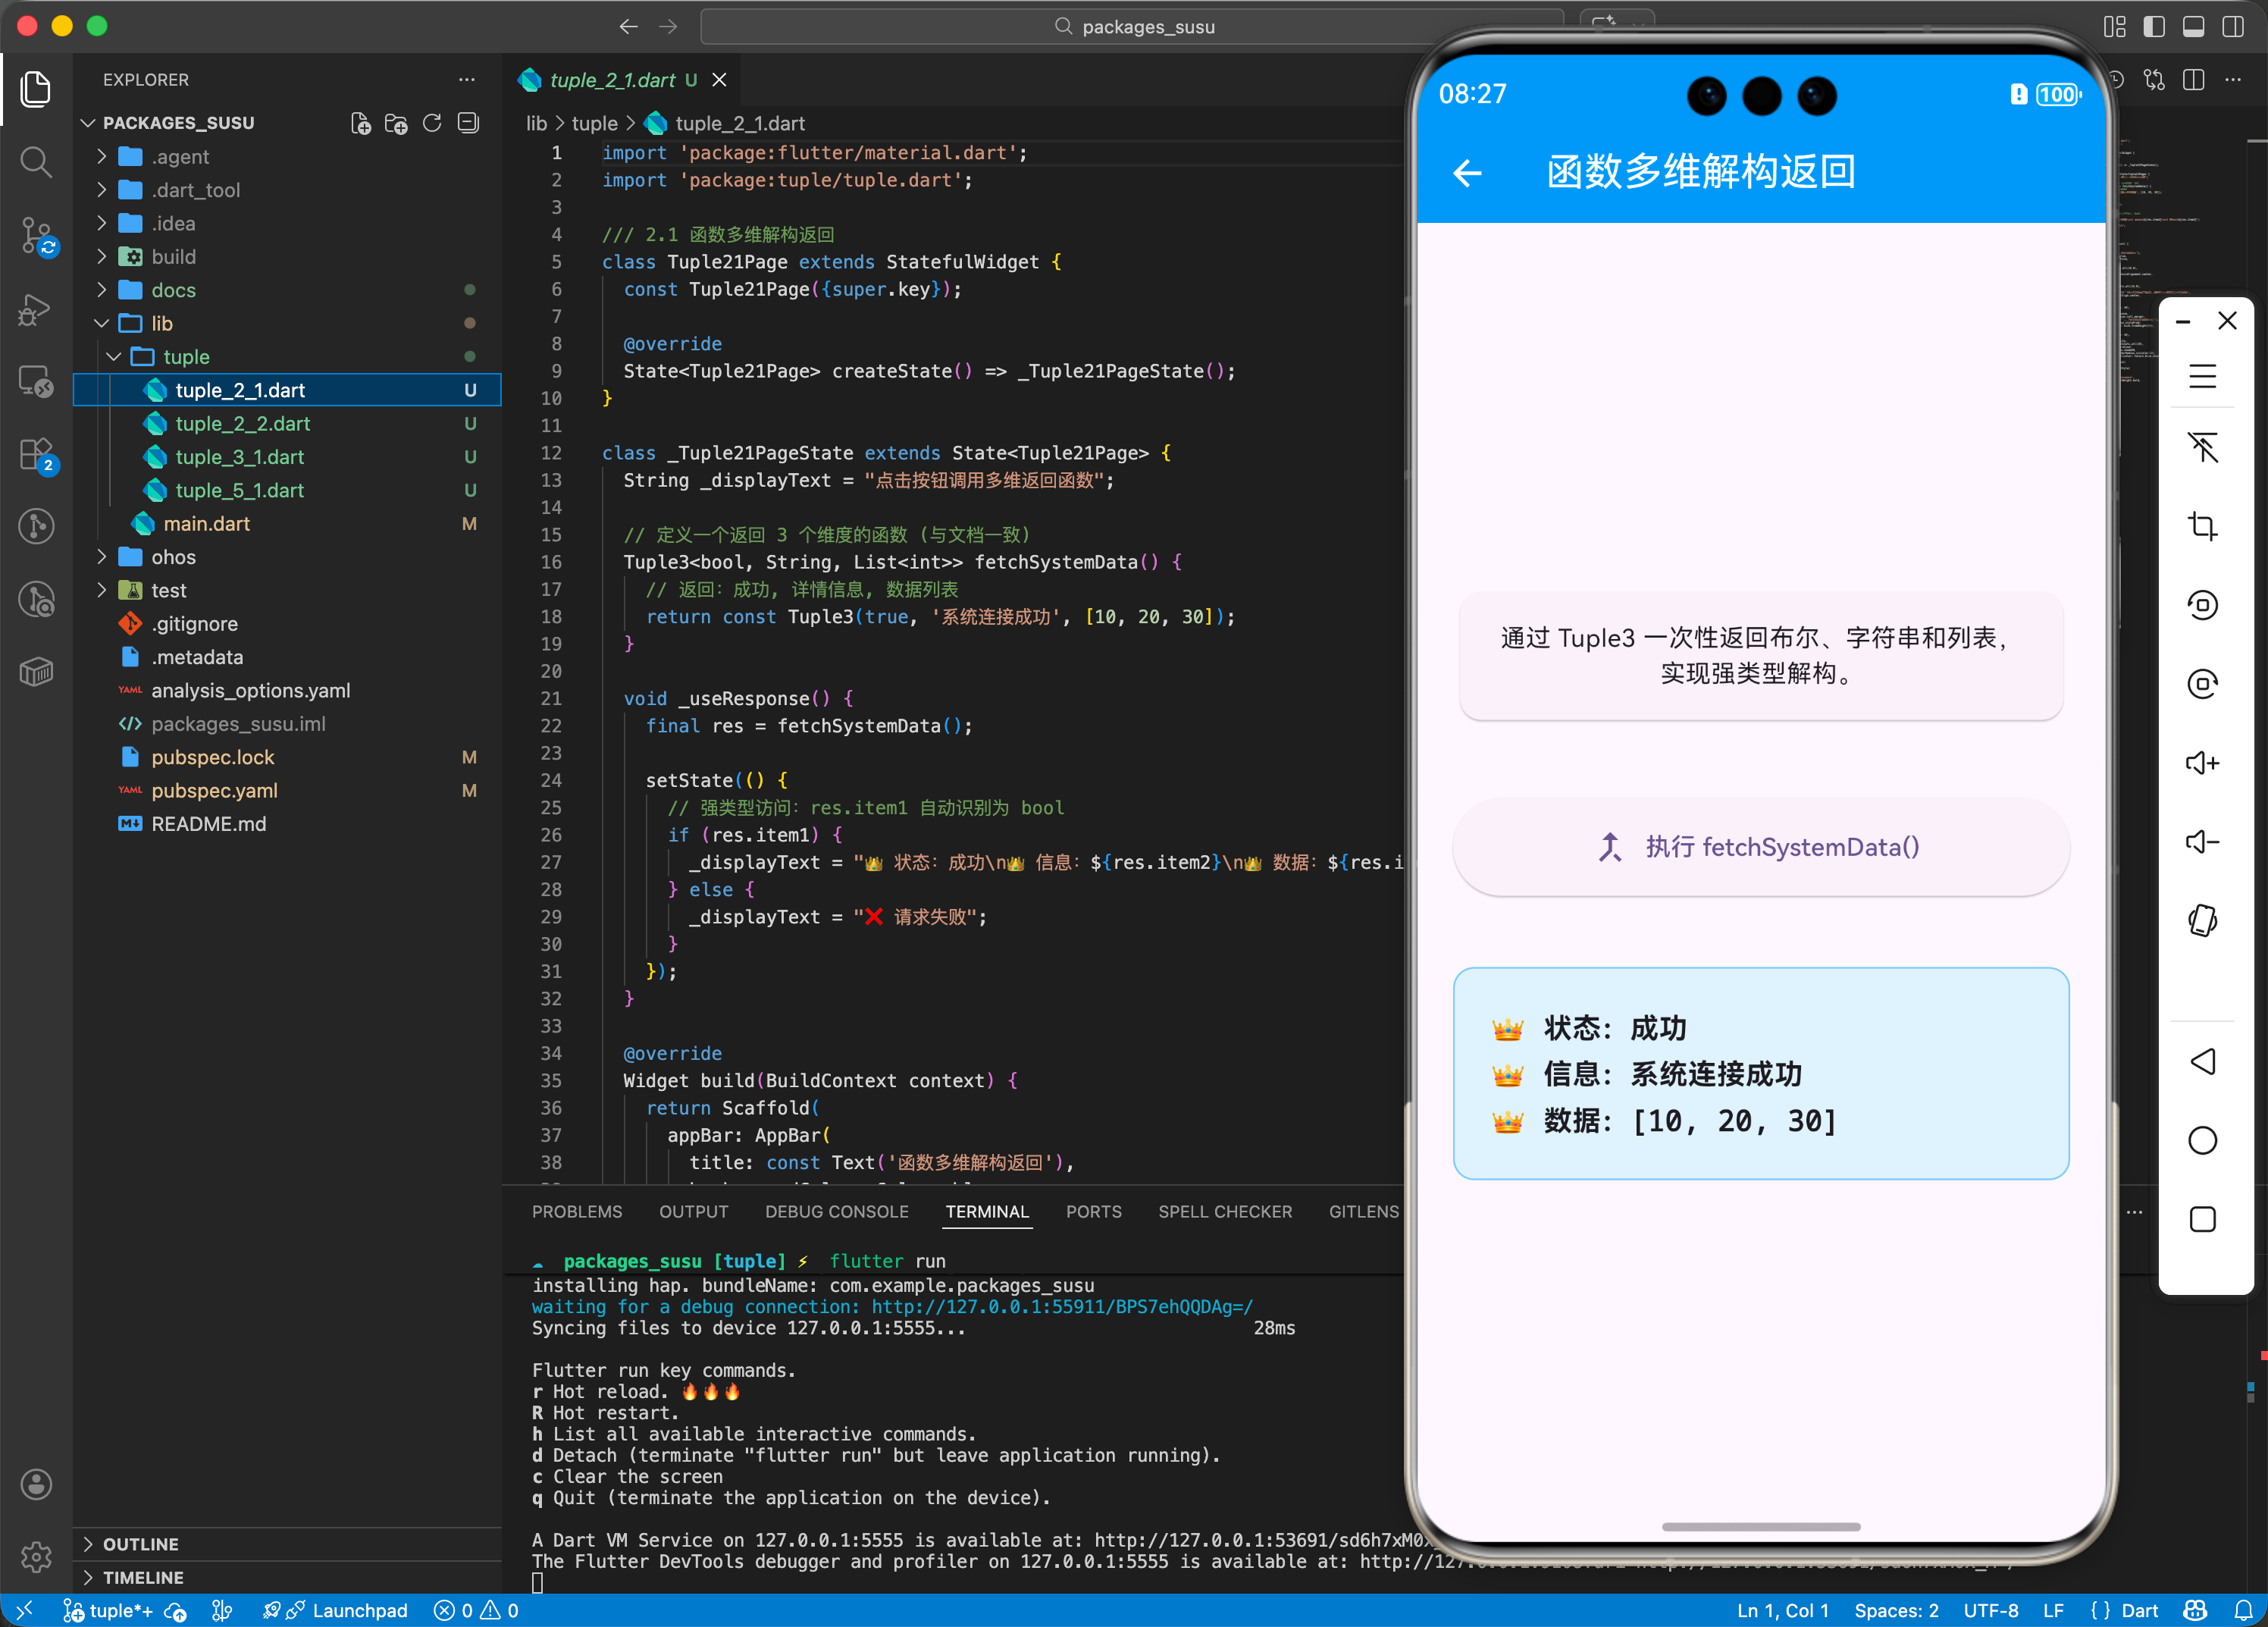Toggle the primary side bar layout button
This screenshot has height=1627, width=2268.
point(2153,27)
